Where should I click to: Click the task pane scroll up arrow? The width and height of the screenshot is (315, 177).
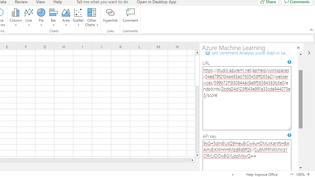pyautogui.click(x=301, y=54)
